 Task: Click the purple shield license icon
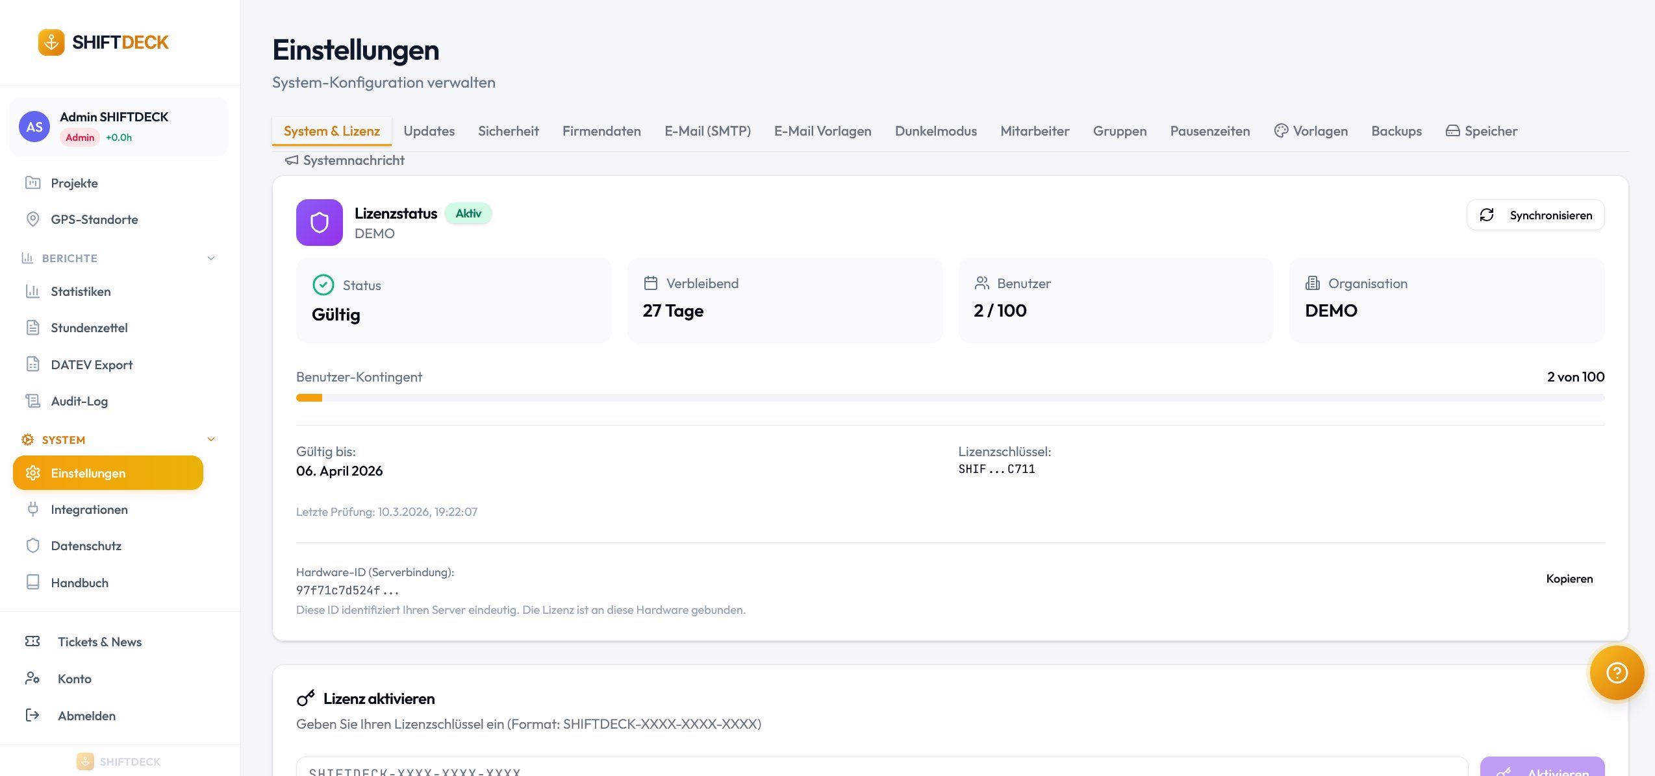pos(319,223)
